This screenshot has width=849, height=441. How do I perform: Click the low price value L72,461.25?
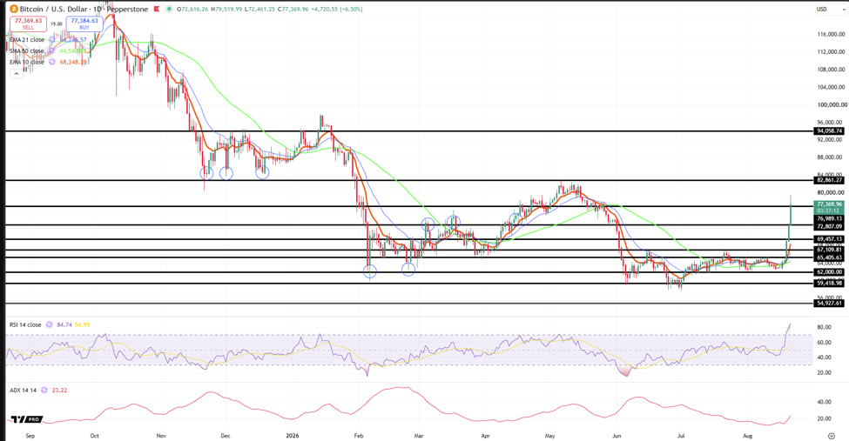coord(259,10)
